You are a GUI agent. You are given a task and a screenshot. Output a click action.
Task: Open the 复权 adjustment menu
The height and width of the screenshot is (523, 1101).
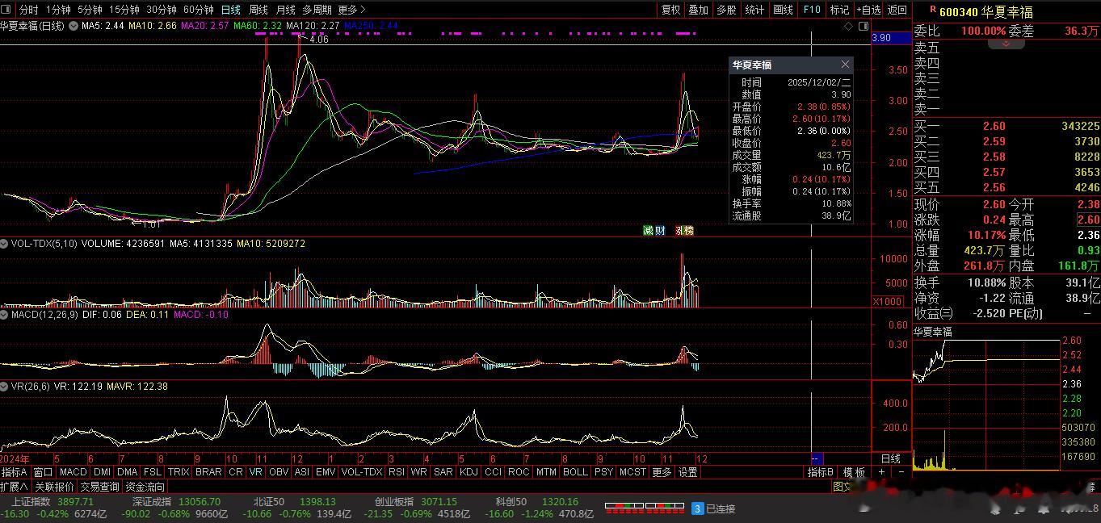671,10
